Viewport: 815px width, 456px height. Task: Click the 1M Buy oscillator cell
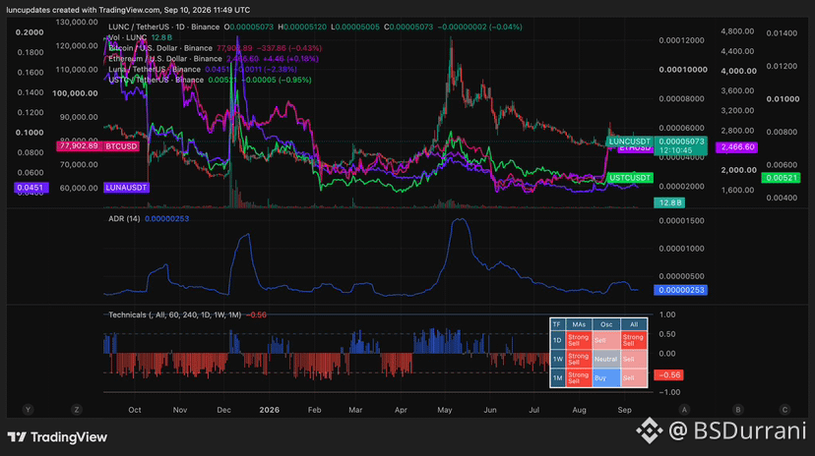[606, 377]
